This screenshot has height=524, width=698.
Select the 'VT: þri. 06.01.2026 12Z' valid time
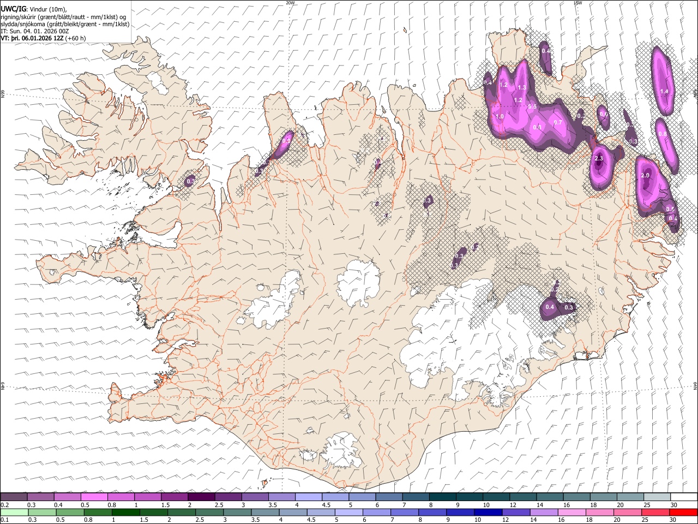[x=32, y=38]
